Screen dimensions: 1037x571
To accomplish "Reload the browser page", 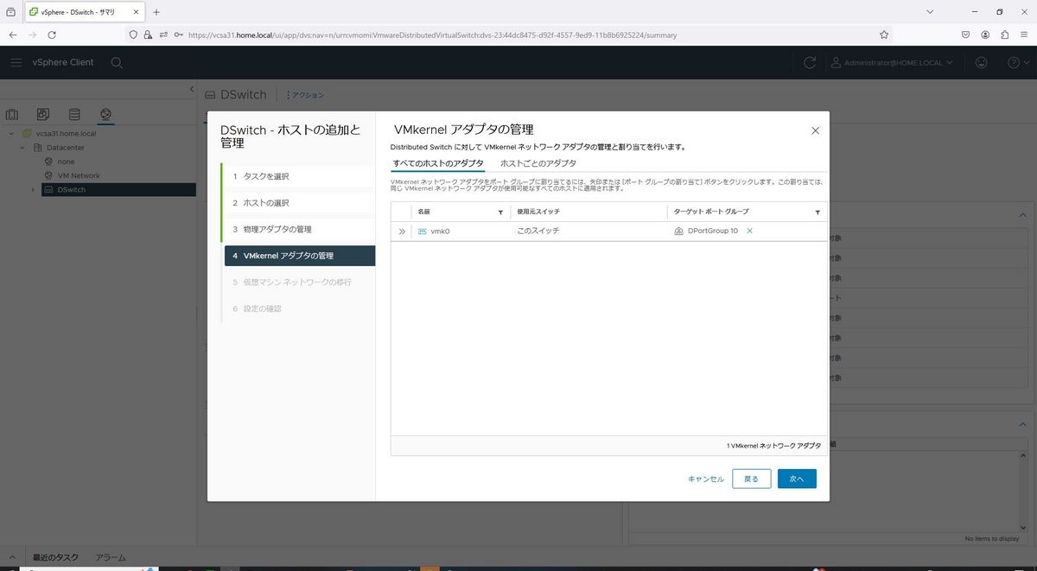I will click(x=52, y=35).
